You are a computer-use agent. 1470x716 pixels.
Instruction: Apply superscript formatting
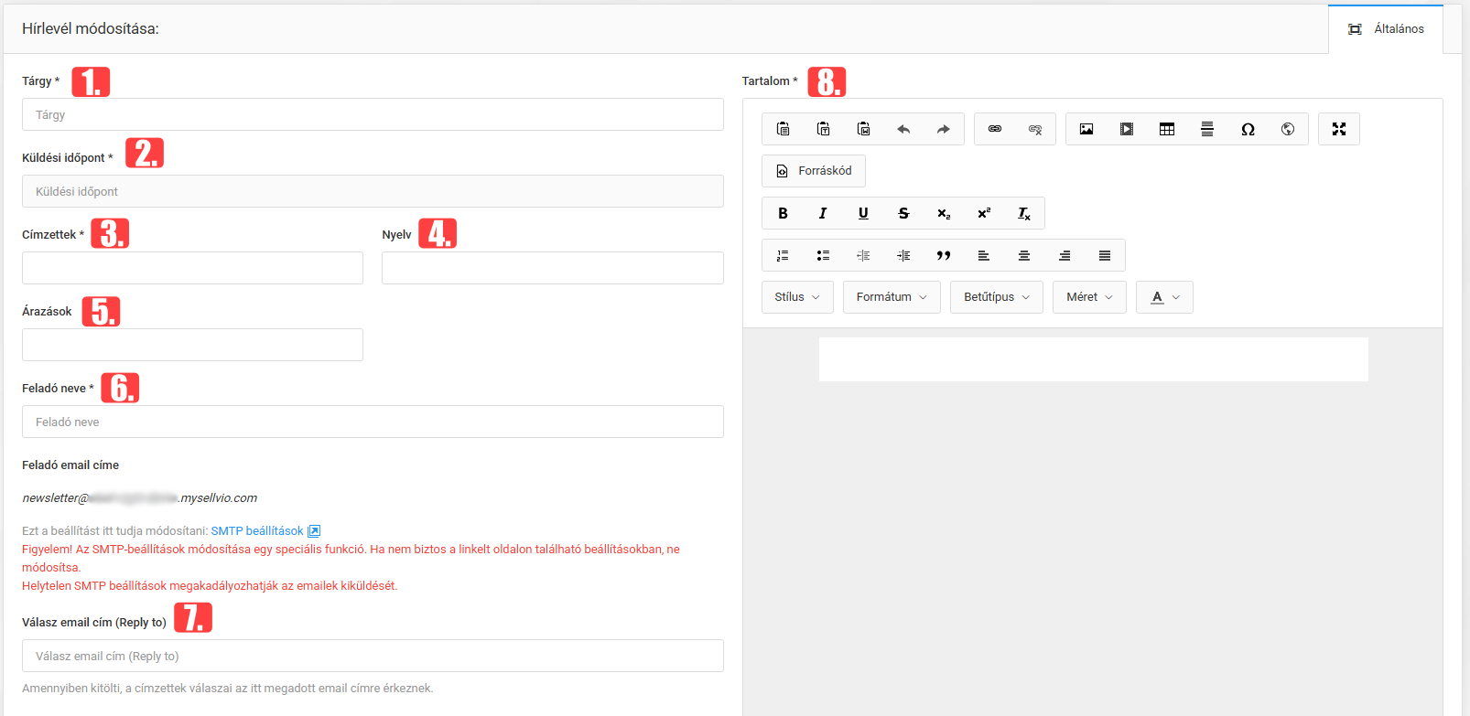984,213
